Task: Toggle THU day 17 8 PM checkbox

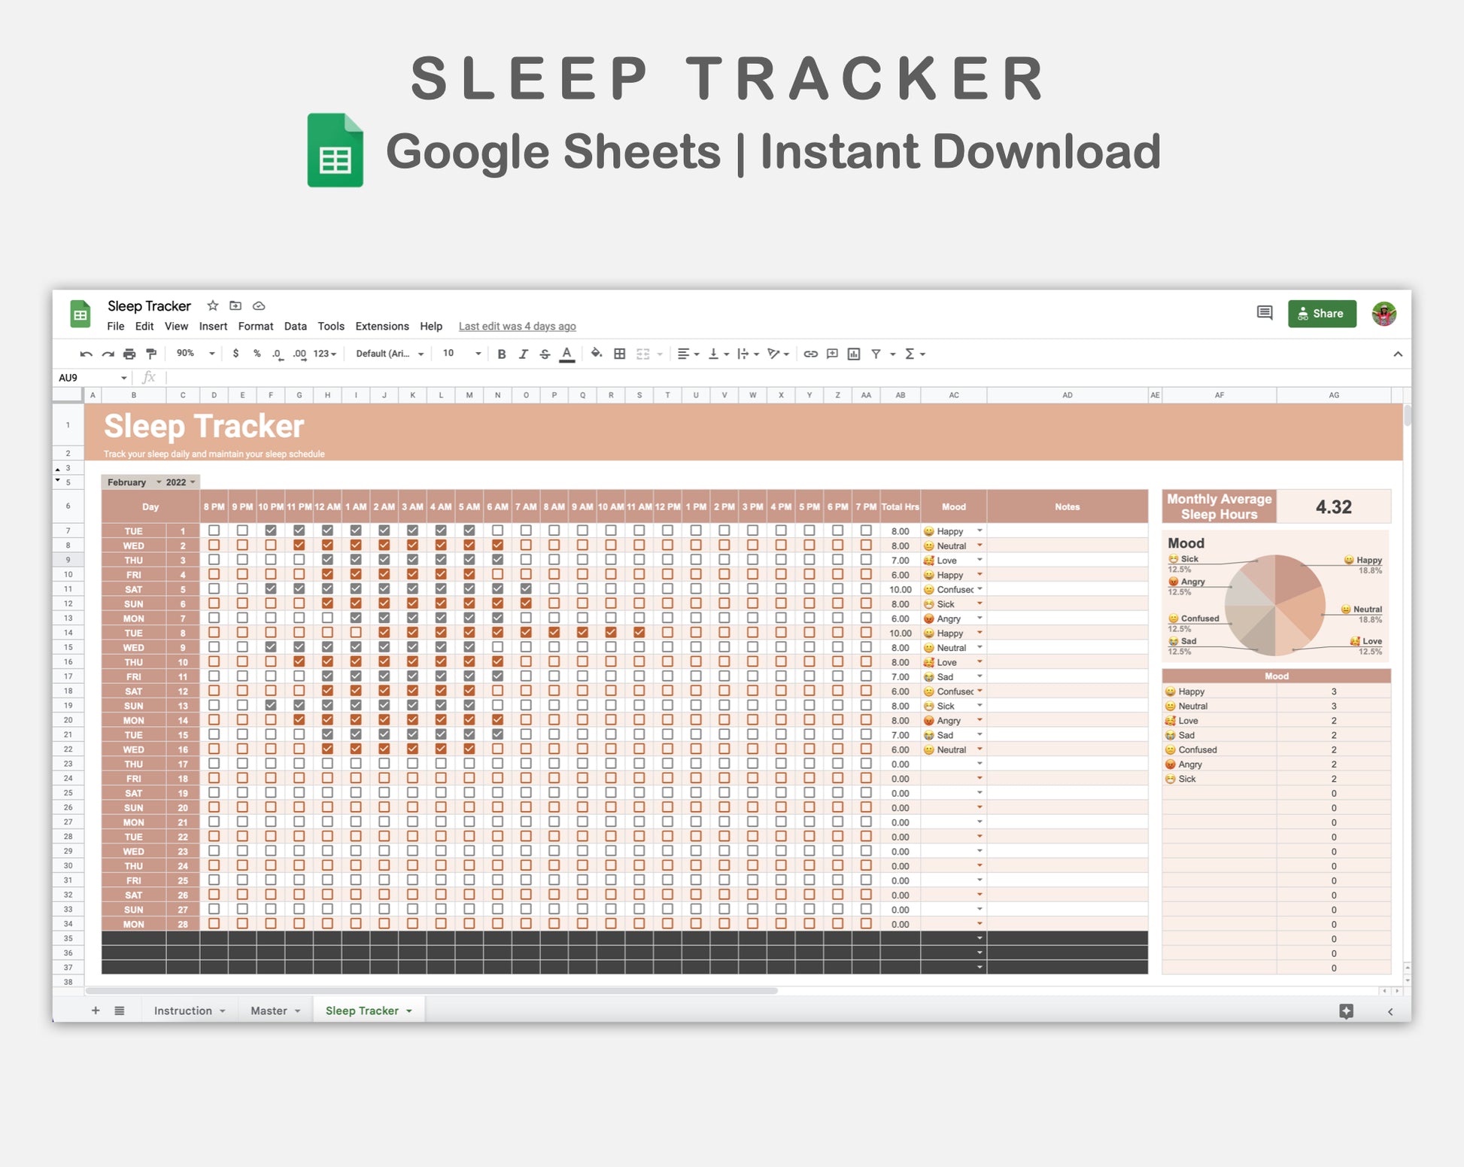Action: (x=214, y=764)
